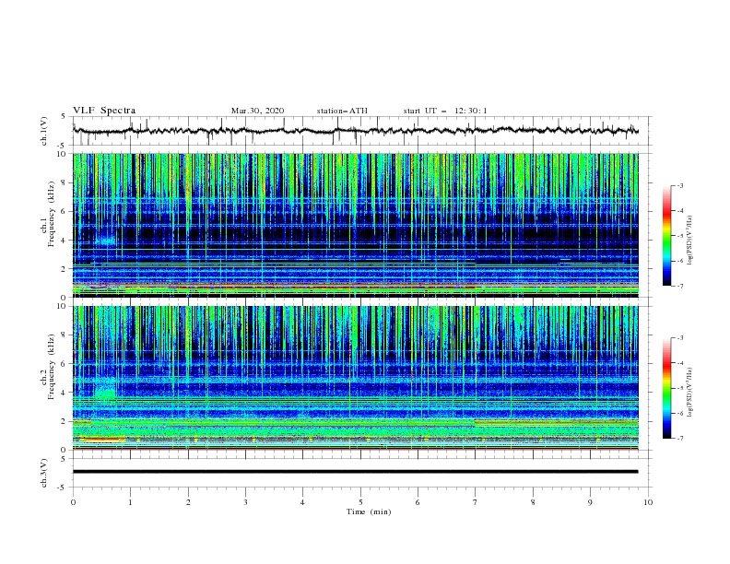Click time axis tick label "1"
Image resolution: width=730 pixels, height=564 pixels.
point(130,502)
